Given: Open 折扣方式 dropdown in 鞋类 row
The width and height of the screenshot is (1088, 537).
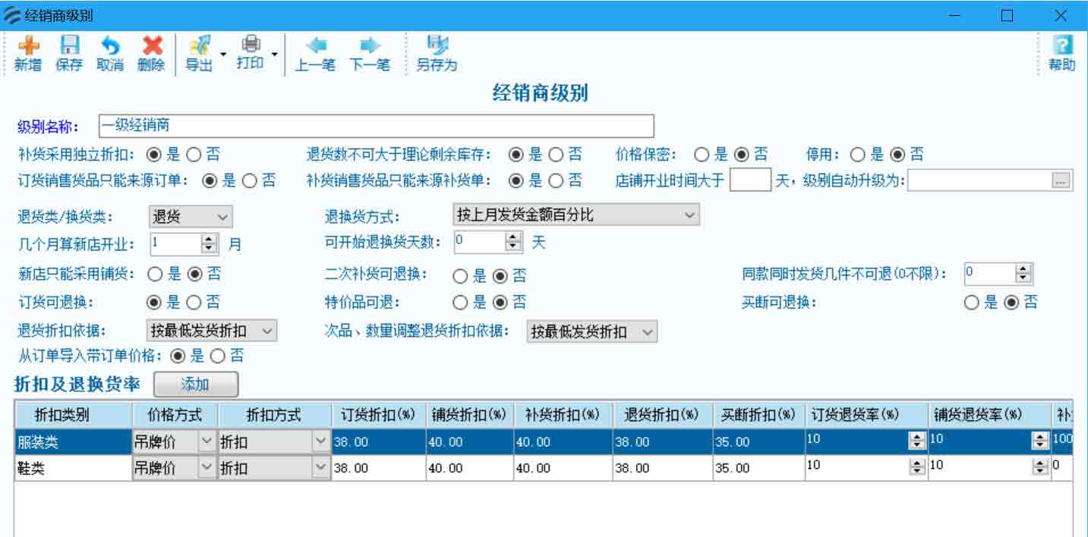Looking at the screenshot, I should 321,468.
